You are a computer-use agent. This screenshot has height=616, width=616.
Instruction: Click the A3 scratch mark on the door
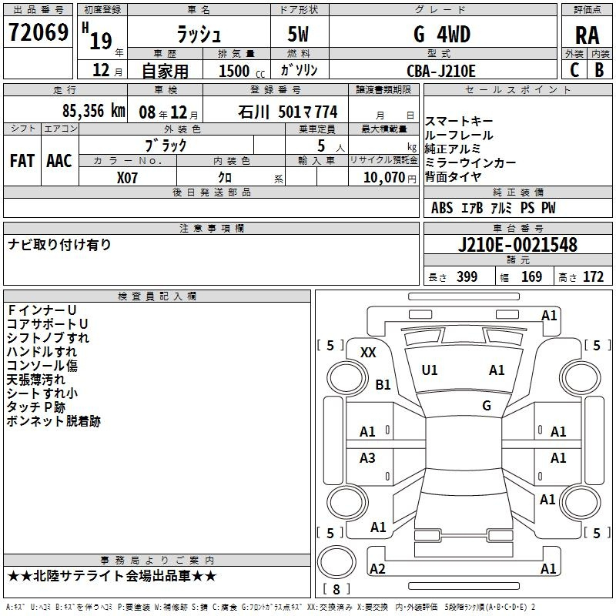coord(368,458)
